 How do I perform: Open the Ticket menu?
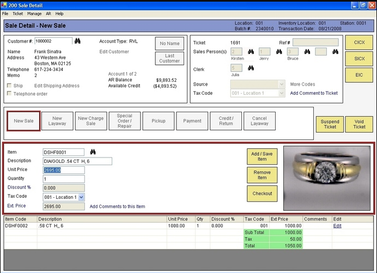[x=17, y=13]
